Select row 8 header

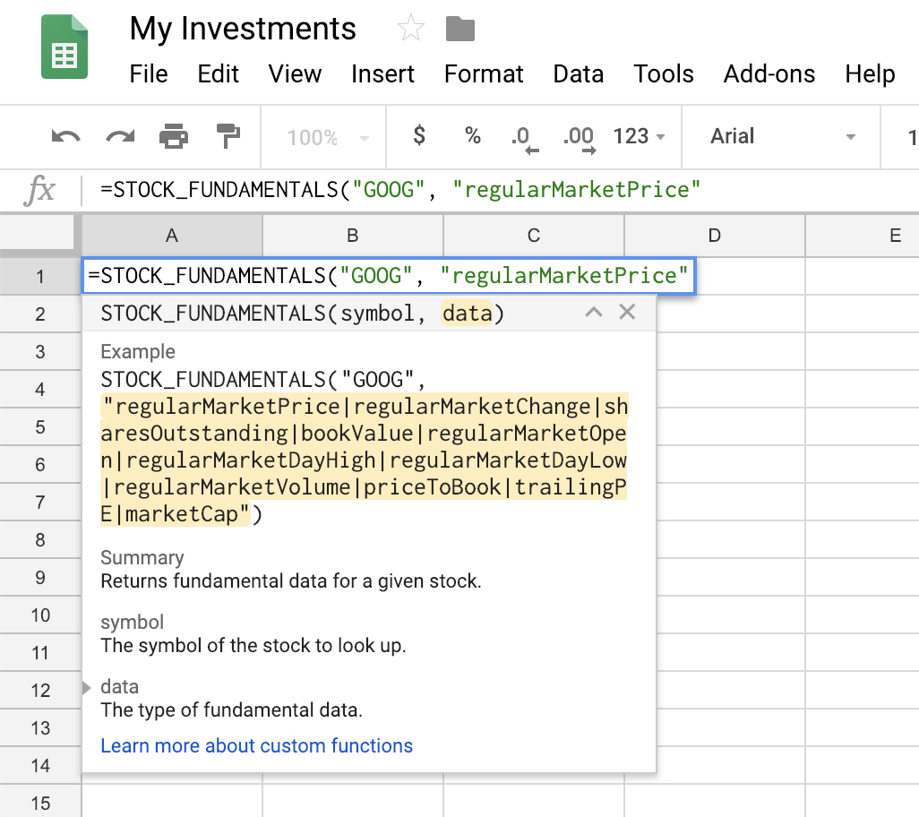[39, 540]
